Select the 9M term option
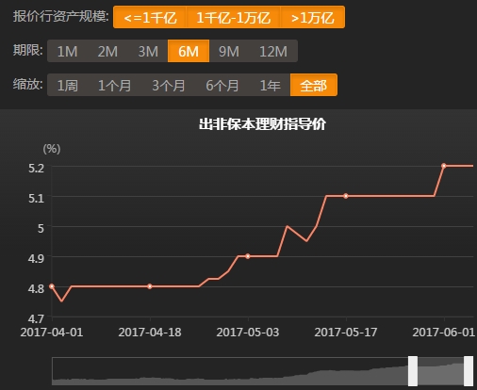The image size is (477, 390). click(x=229, y=51)
